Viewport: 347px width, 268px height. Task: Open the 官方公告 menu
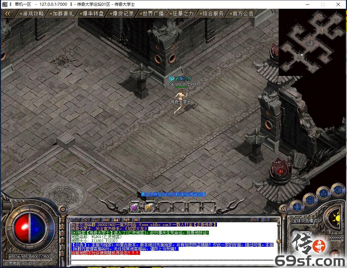click(242, 14)
